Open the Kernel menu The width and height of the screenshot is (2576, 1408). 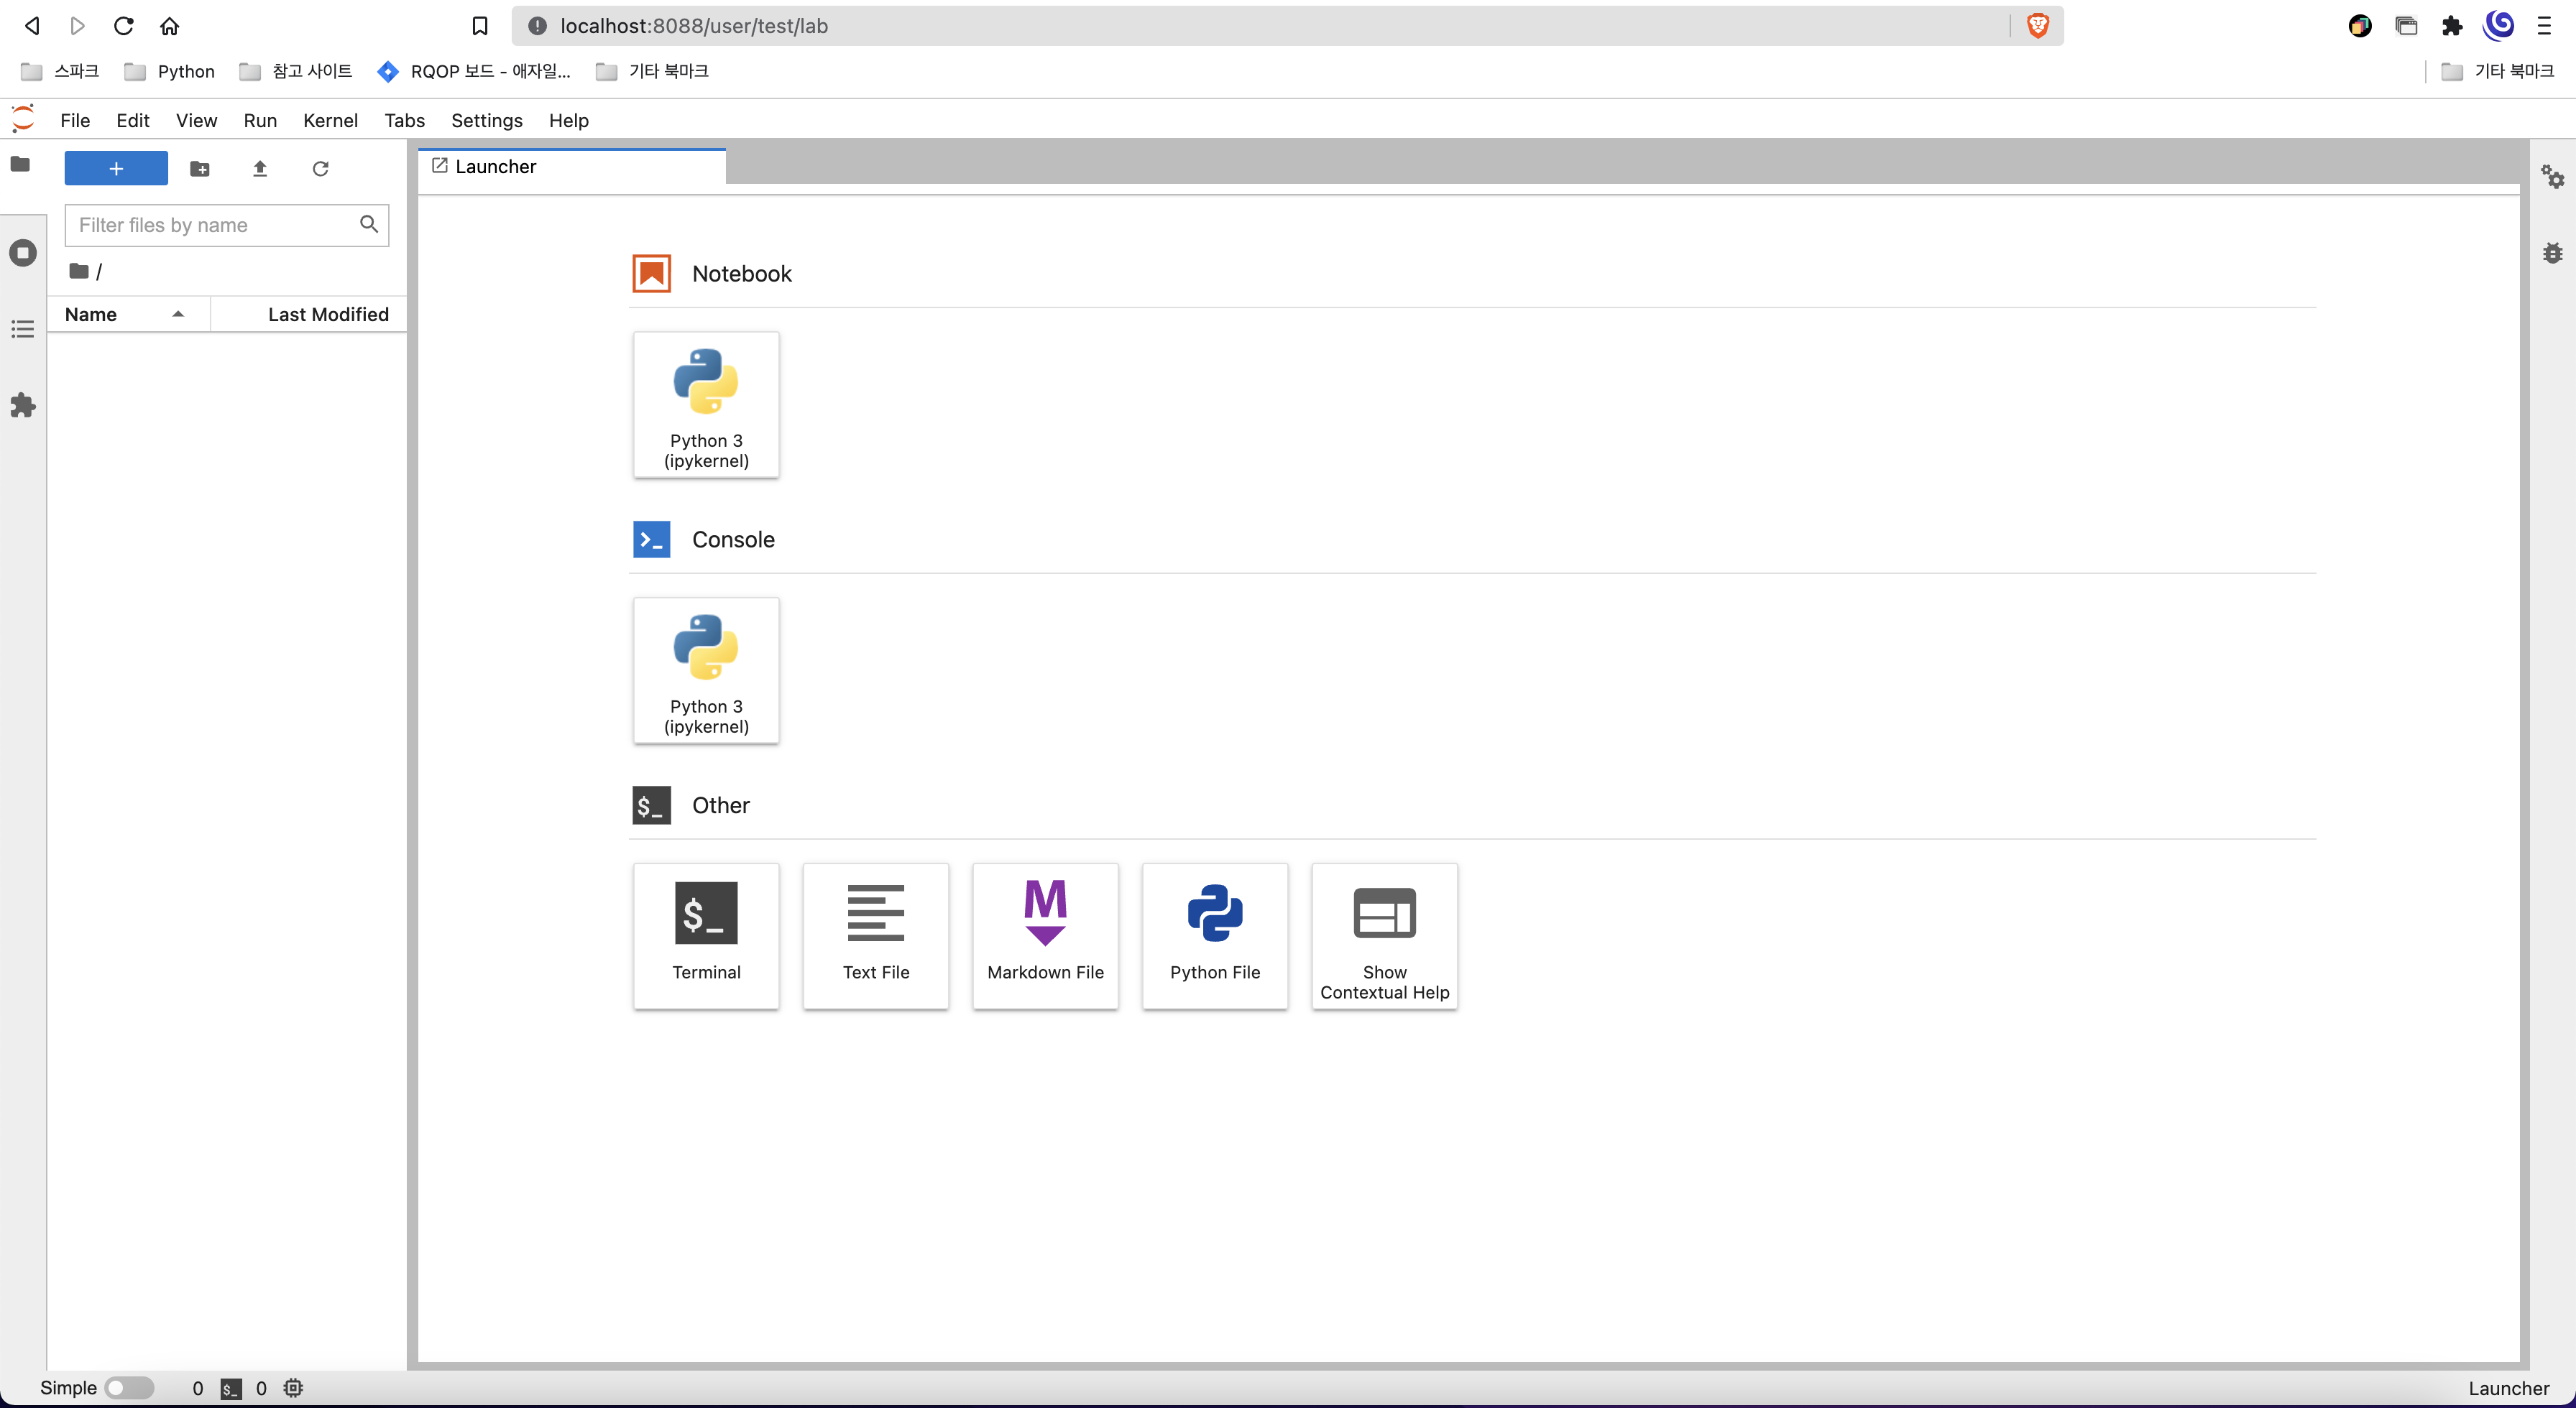click(330, 121)
